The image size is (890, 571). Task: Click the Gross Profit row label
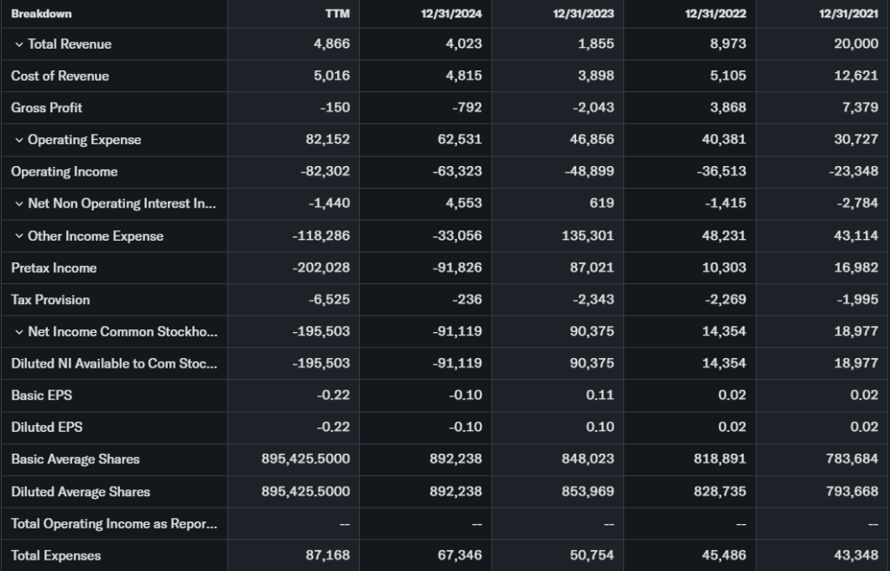click(x=47, y=108)
